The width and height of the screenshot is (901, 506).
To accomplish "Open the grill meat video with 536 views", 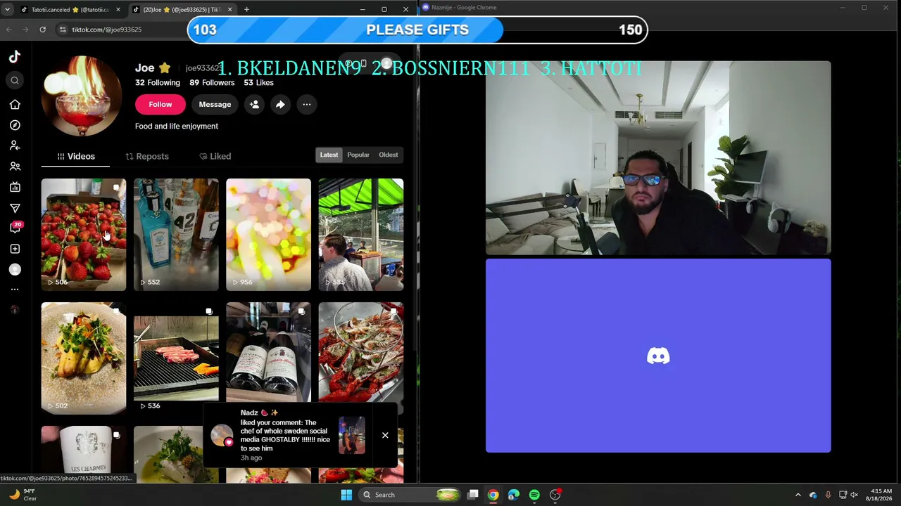I will [x=176, y=358].
